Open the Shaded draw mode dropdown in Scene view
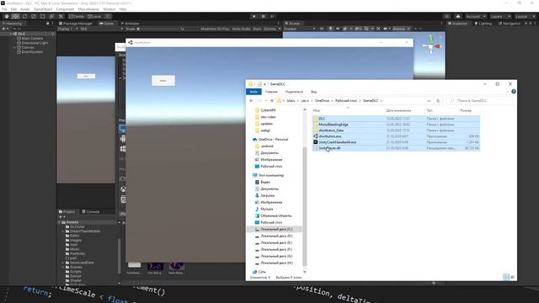 300,29
